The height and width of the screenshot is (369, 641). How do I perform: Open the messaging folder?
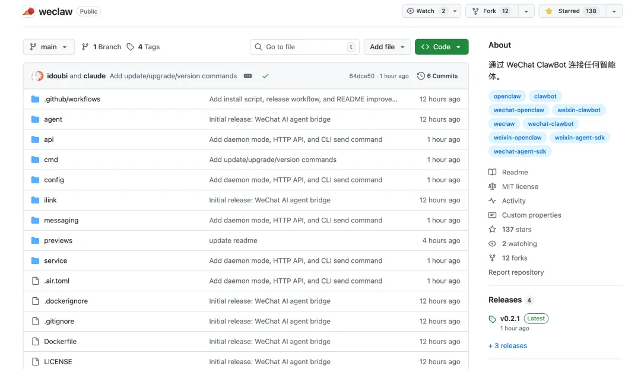(61, 220)
